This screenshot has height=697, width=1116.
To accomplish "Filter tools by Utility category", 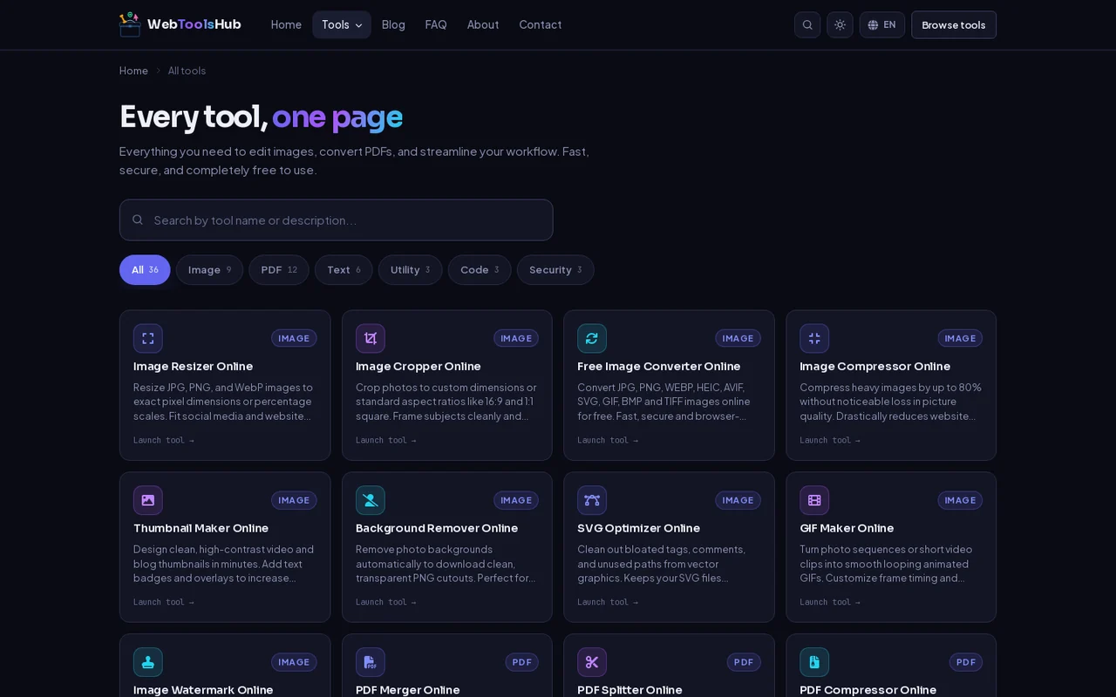I will (x=410, y=270).
